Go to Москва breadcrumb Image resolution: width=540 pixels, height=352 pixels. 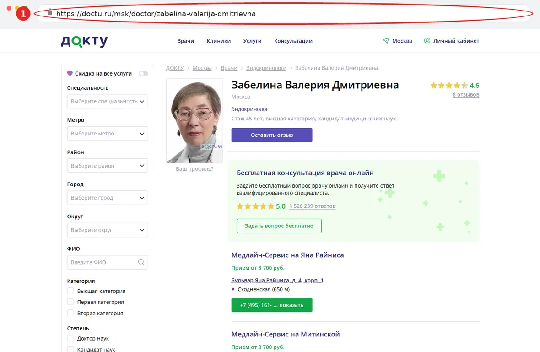[x=202, y=68]
